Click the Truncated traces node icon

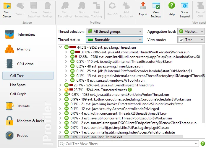(x=66, y=90)
